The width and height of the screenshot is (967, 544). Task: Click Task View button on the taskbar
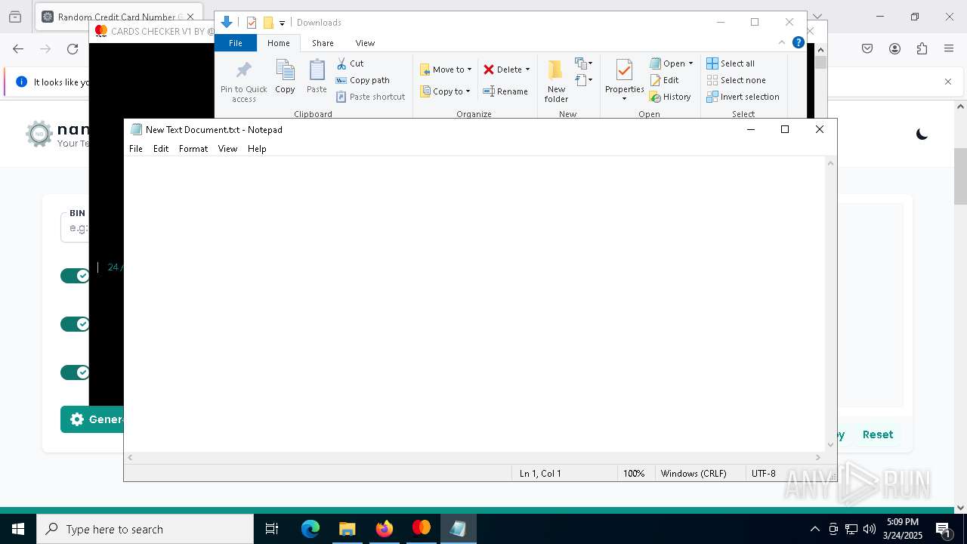[x=272, y=529]
